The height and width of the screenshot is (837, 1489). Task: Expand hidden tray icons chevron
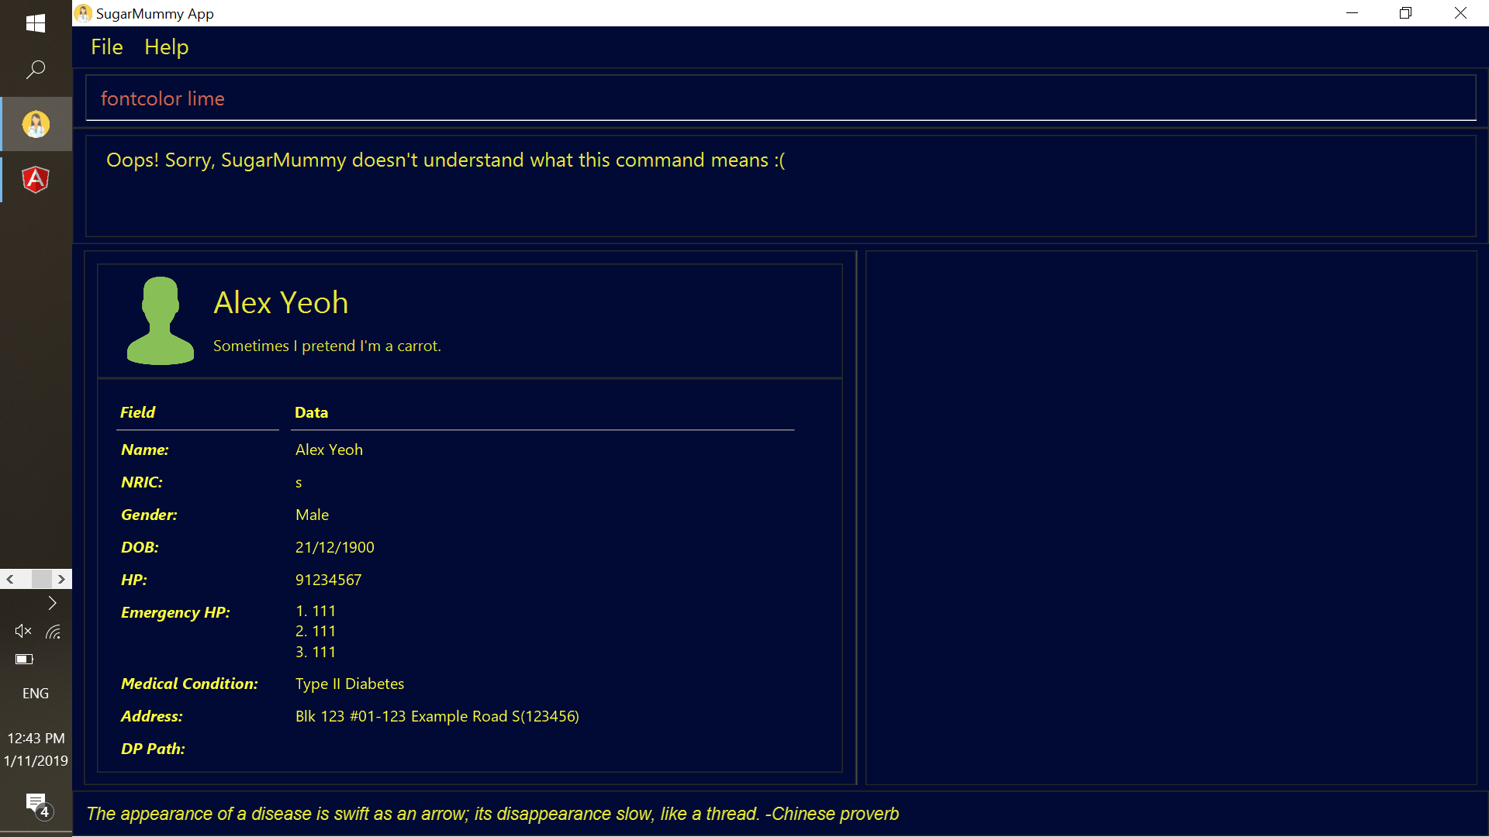coord(52,603)
